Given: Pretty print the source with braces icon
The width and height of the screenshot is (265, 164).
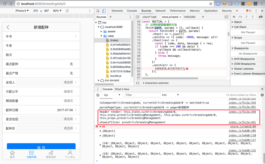Looking at the screenshot, I should tap(138, 83).
